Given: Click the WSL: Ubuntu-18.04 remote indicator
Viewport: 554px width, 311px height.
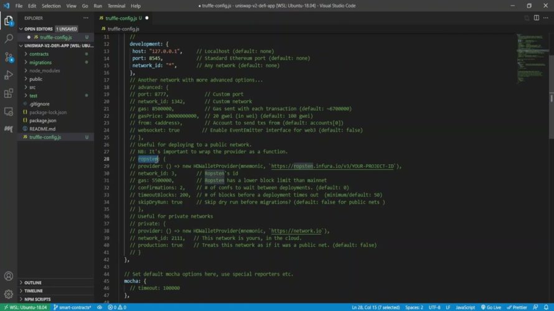Looking at the screenshot, I should point(26,307).
